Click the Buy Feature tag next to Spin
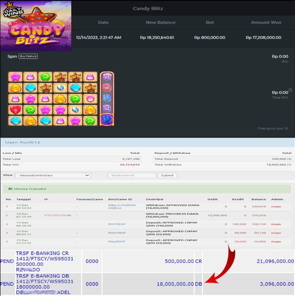This screenshot has height=296, width=295. [28, 56]
